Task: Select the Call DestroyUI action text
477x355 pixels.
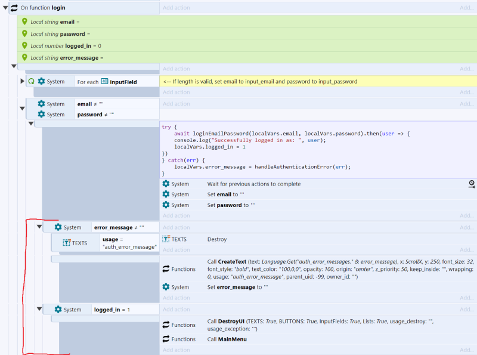Action: [x=320, y=325]
